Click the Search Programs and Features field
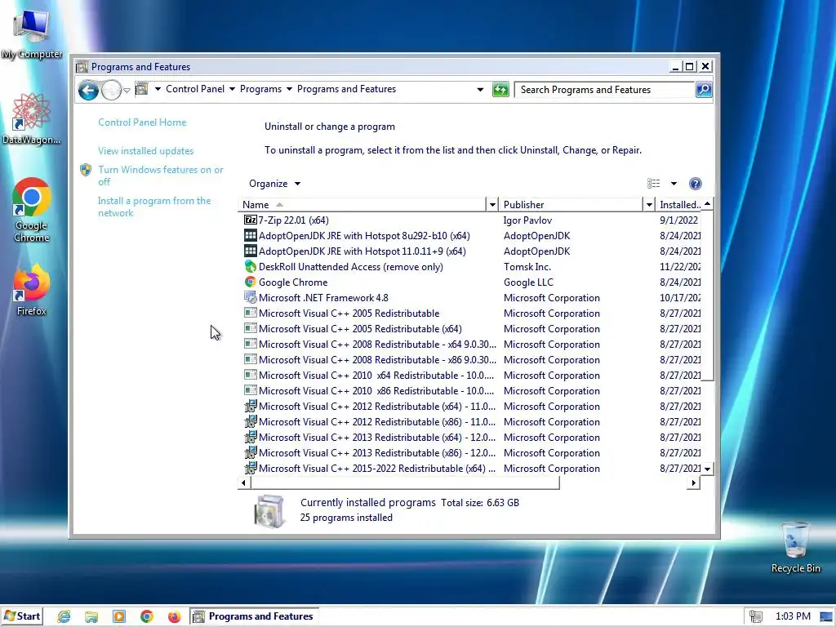836x627 pixels. pos(605,90)
